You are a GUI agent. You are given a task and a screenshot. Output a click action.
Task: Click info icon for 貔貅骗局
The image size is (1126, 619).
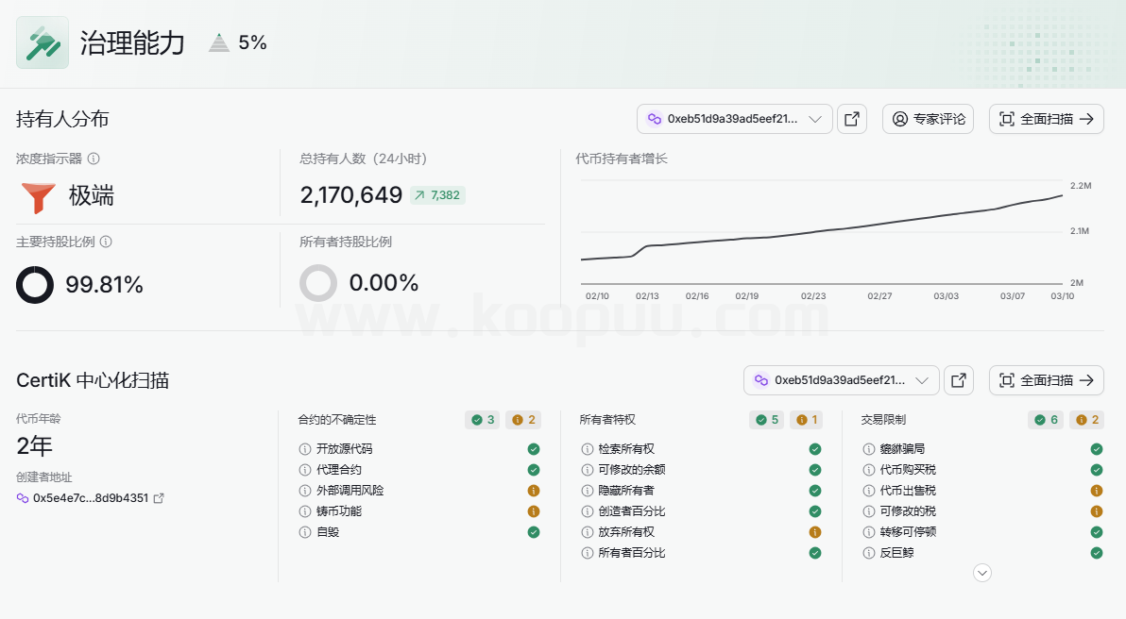(868, 449)
